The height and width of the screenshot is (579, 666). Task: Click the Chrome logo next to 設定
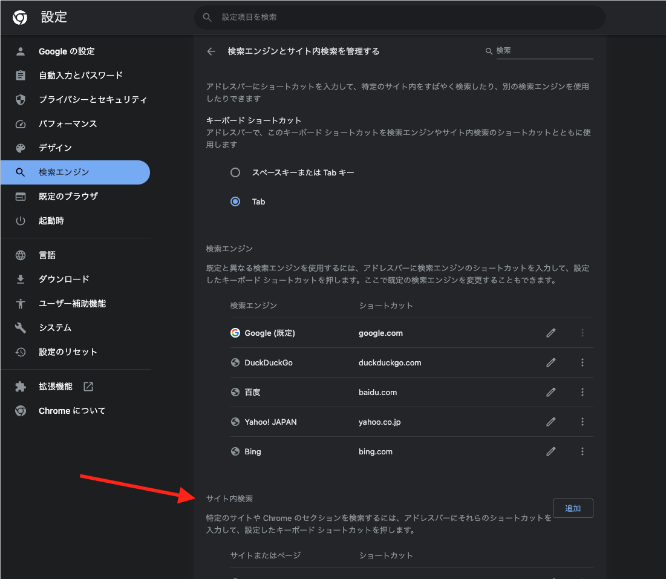click(19, 18)
